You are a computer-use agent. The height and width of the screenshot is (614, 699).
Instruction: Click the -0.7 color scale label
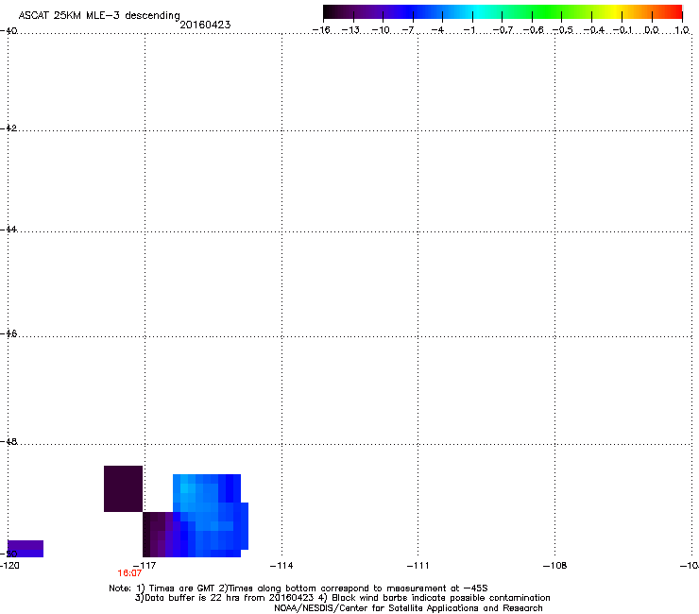503,30
